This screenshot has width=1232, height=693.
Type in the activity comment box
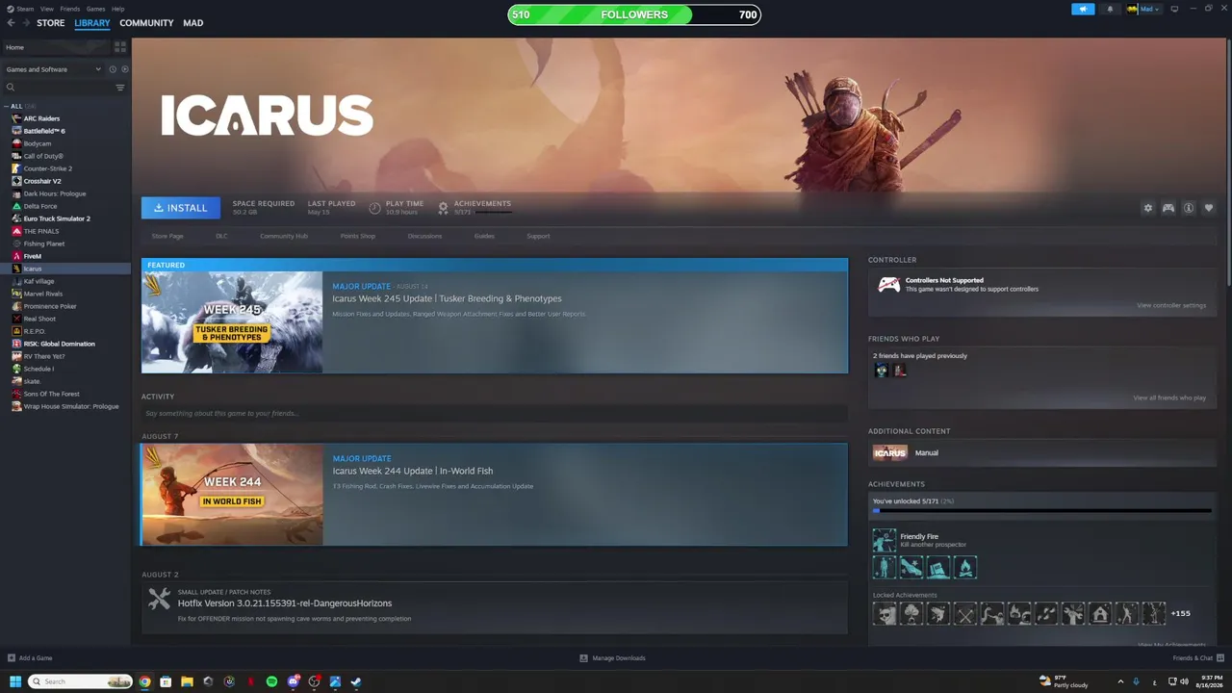point(495,413)
